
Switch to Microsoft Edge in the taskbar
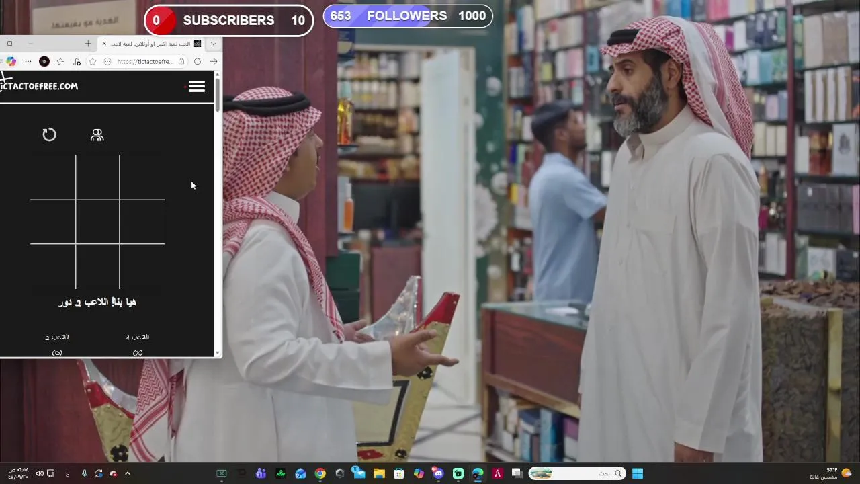[x=478, y=473]
